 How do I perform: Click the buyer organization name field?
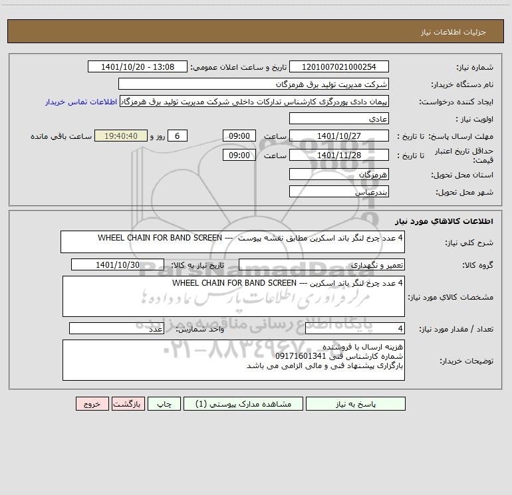tap(253, 84)
